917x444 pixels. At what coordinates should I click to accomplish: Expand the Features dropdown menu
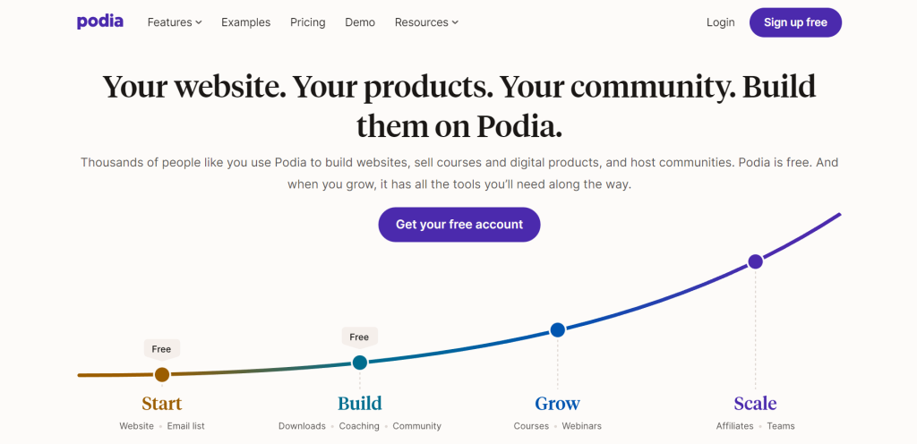175,22
